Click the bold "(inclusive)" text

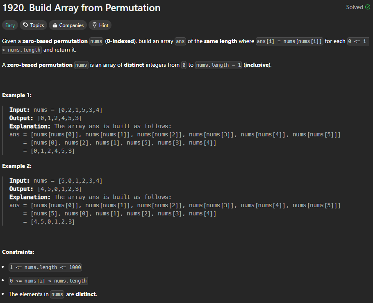coord(257,65)
